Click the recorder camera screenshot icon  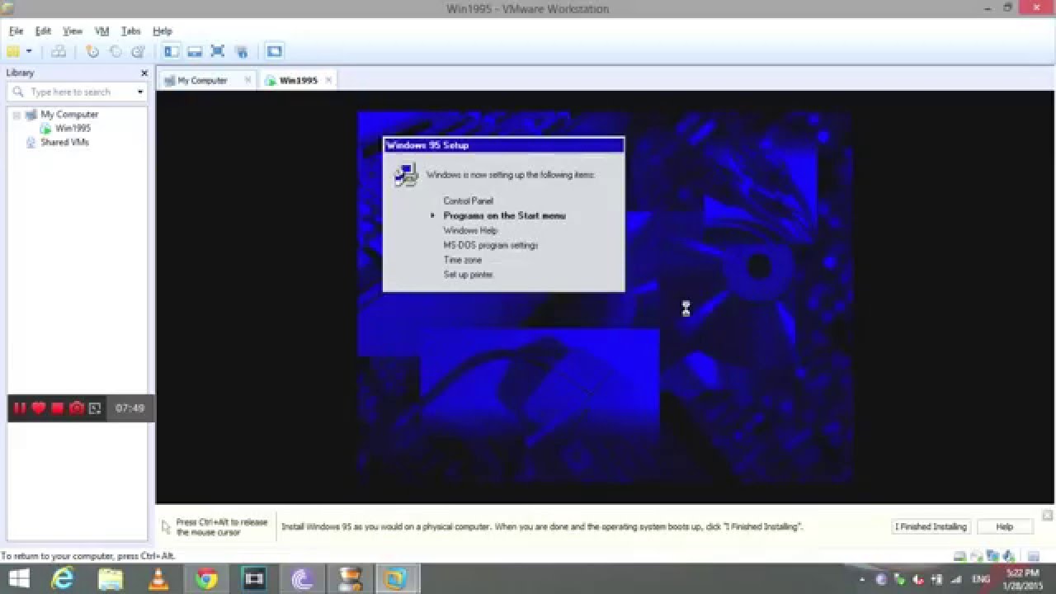coord(76,408)
